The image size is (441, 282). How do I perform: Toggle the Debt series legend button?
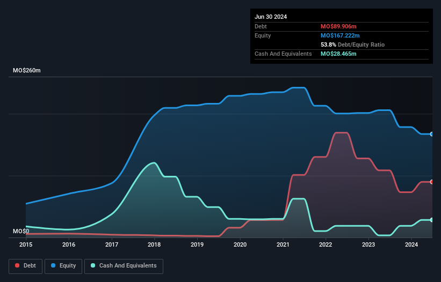coord(26,266)
